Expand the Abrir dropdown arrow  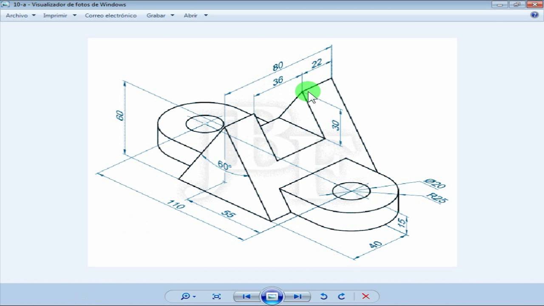click(206, 15)
